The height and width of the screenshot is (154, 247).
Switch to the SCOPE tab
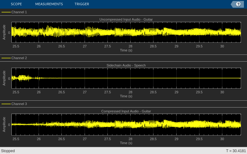16,4
